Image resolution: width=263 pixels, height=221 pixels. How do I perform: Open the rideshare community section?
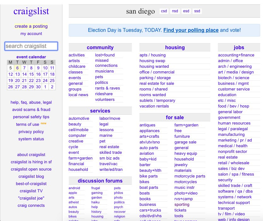pos(104,94)
